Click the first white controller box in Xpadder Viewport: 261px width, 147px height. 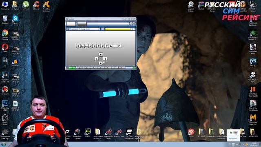point(71,24)
